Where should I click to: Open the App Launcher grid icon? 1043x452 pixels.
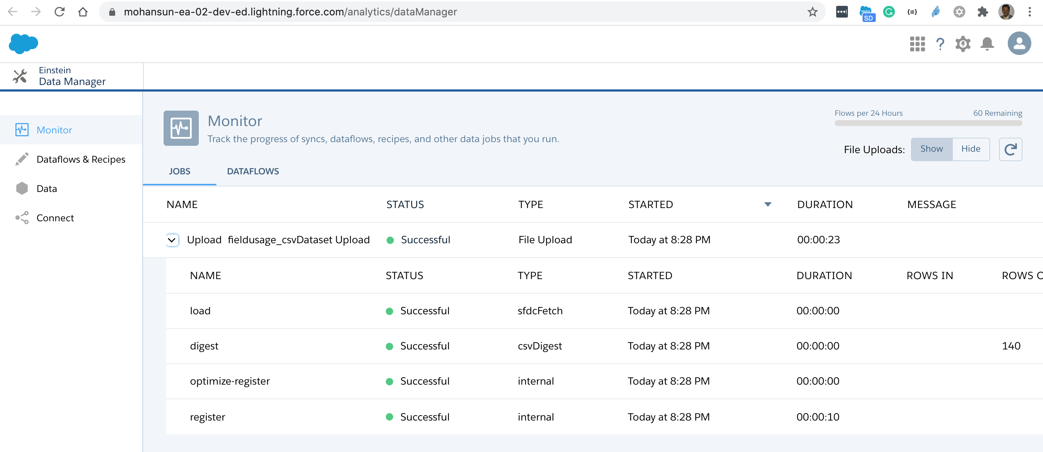pyautogui.click(x=917, y=44)
